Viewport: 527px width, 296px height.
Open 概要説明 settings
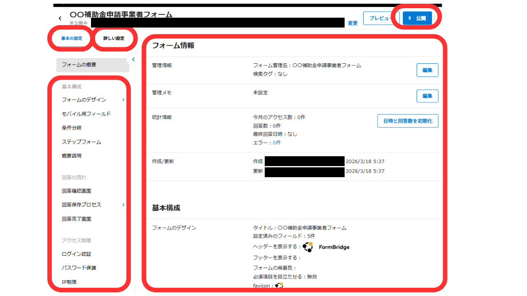click(x=72, y=156)
